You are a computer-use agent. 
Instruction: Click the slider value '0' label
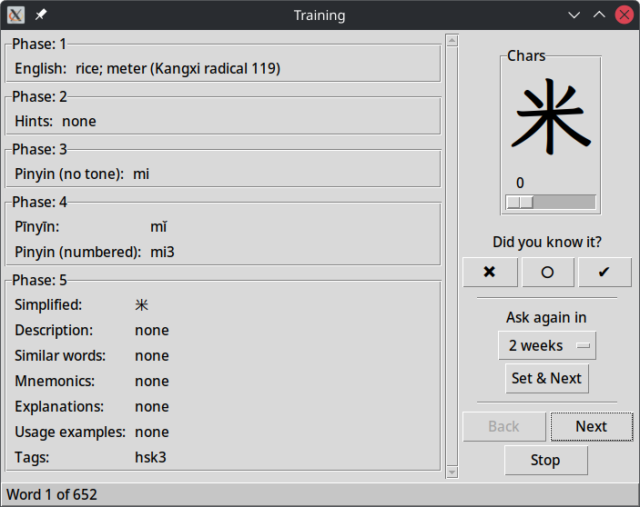(520, 184)
